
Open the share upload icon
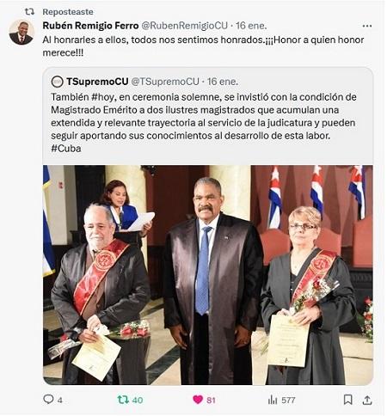click(367, 400)
